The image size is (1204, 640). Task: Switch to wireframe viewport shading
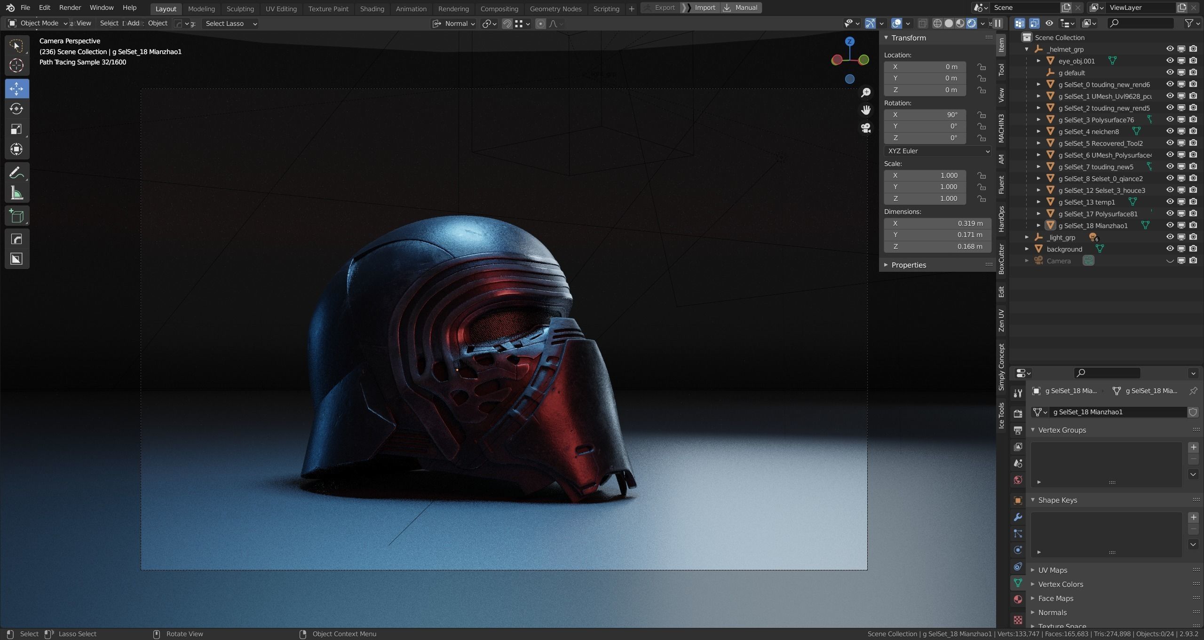pos(937,24)
